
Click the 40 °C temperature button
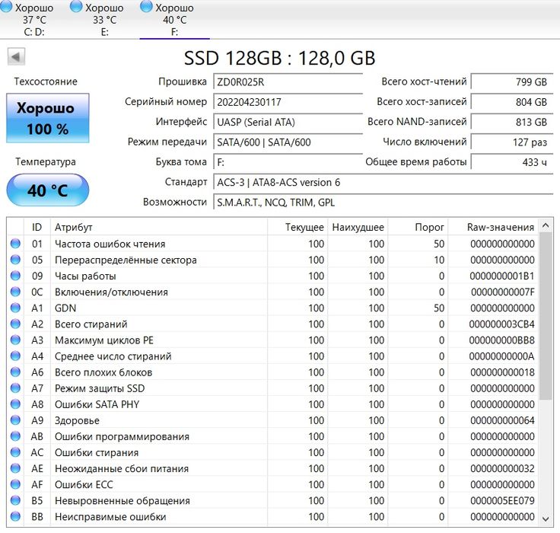(47, 190)
